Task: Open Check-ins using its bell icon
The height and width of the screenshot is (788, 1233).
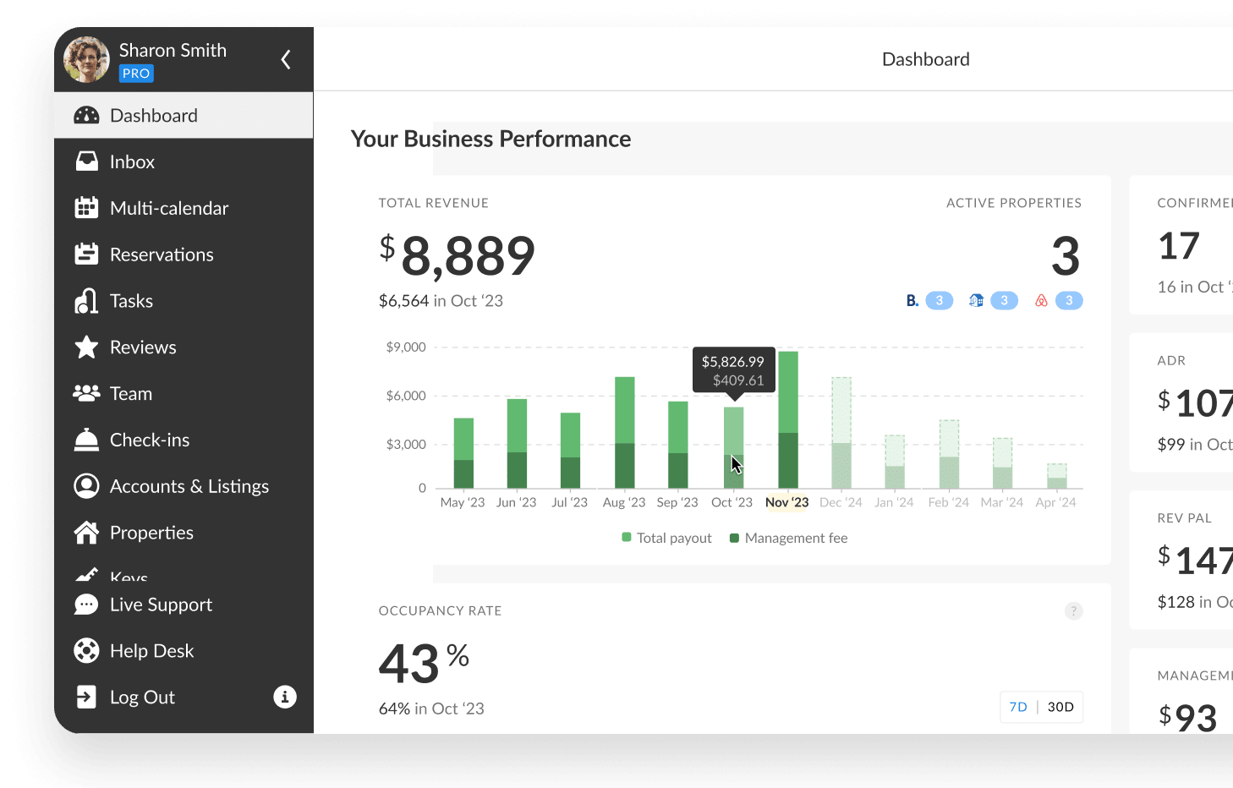Action: pos(87,439)
